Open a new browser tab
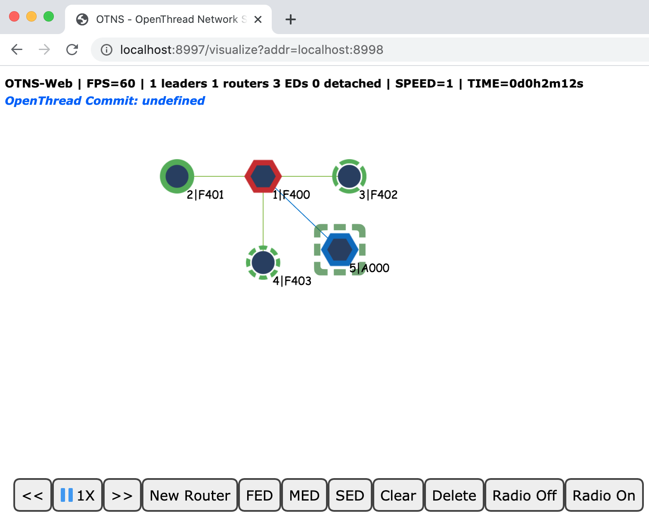The height and width of the screenshot is (529, 649). click(290, 19)
